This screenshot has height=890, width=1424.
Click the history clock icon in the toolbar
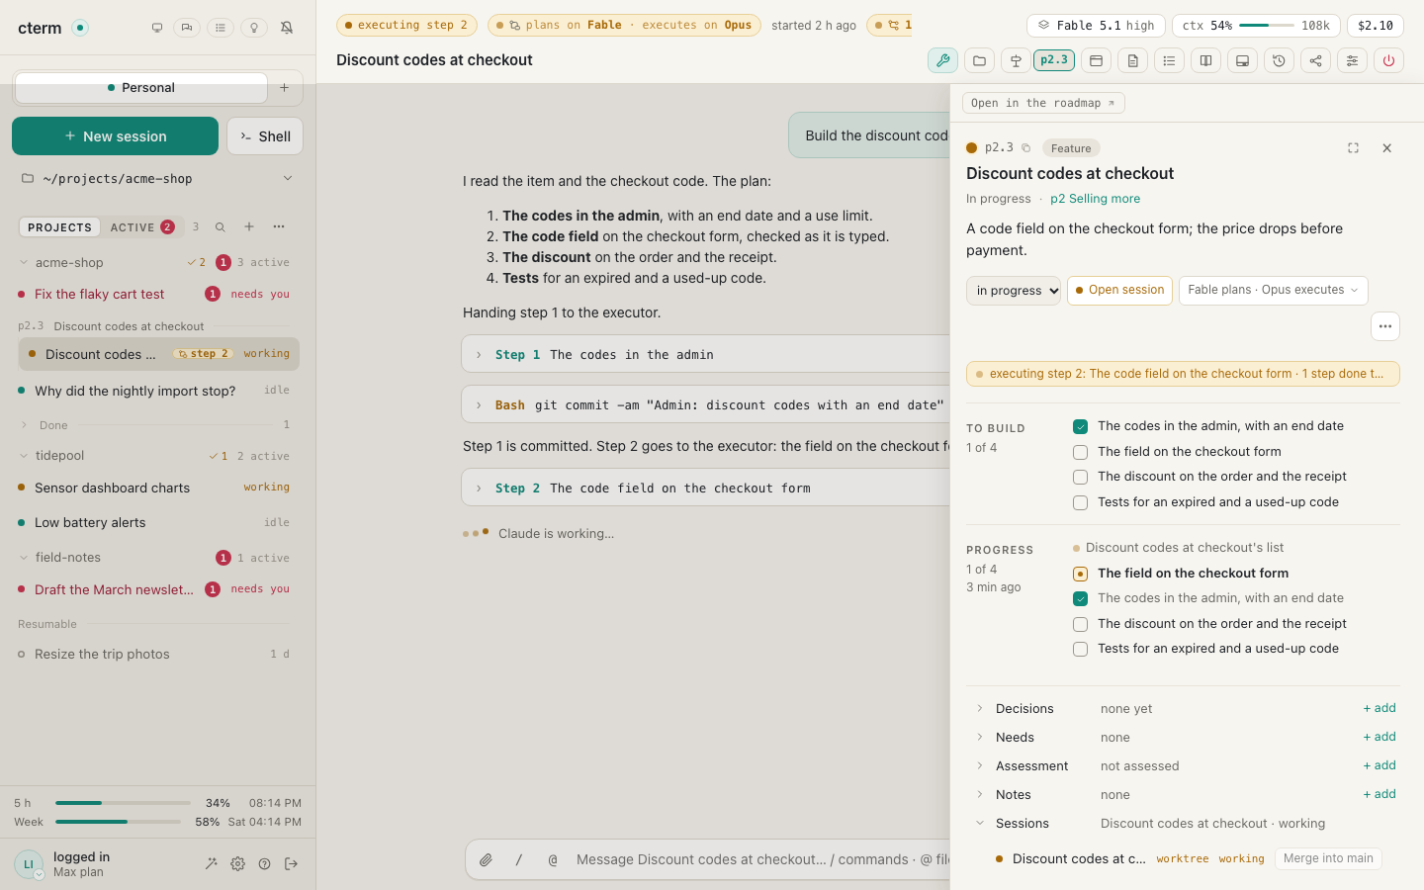1279,60
